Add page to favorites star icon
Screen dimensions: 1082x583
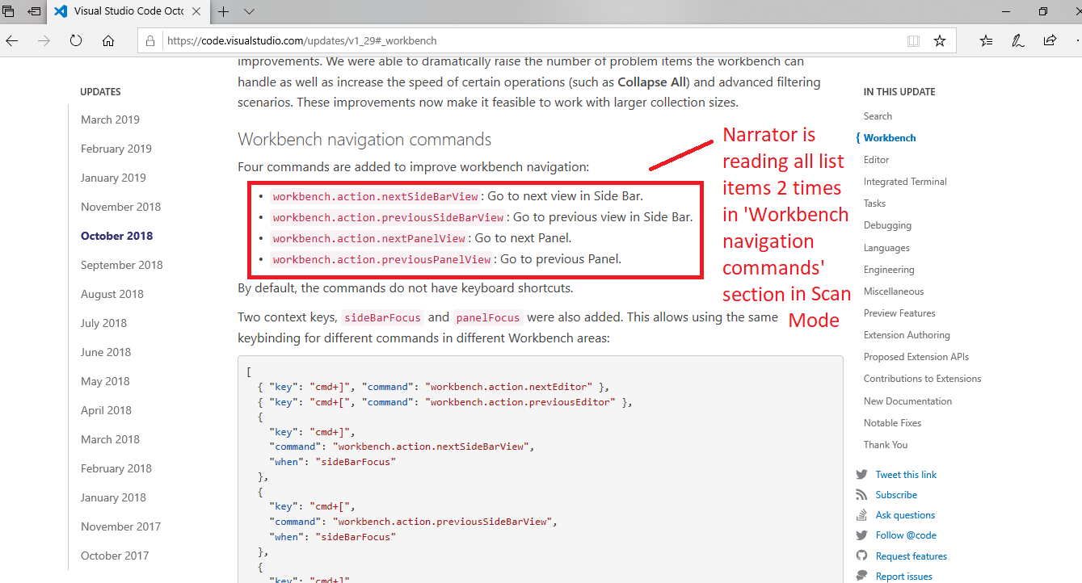click(x=939, y=40)
